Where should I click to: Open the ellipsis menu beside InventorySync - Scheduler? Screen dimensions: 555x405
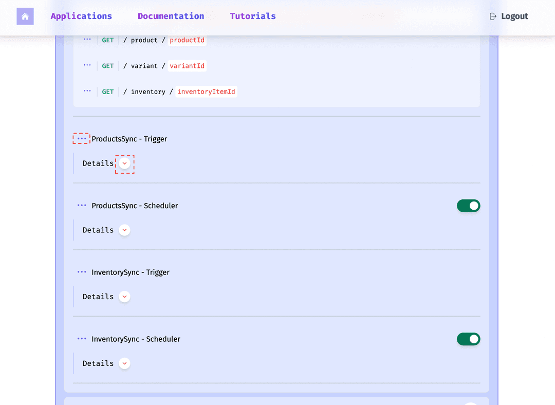coord(82,339)
